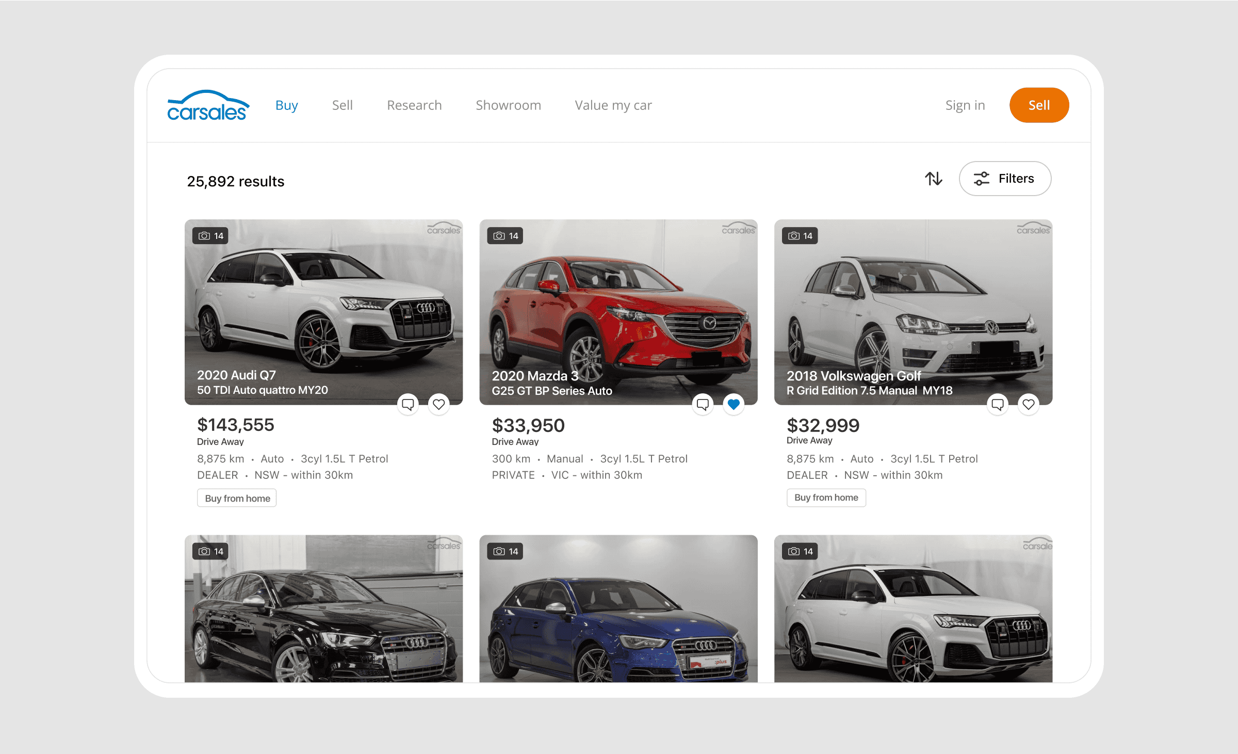Click photo count badge on blue Audi hatchback
Viewport: 1238px width, 754px height.
[505, 551]
